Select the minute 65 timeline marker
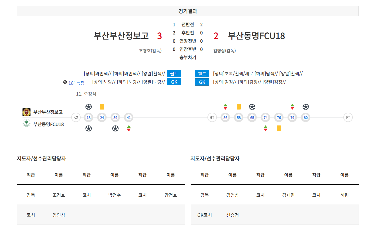369x231 pixels. click(x=252, y=117)
